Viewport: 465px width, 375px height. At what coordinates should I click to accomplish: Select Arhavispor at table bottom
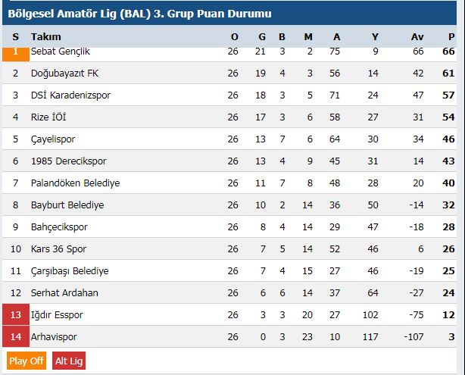point(54,336)
